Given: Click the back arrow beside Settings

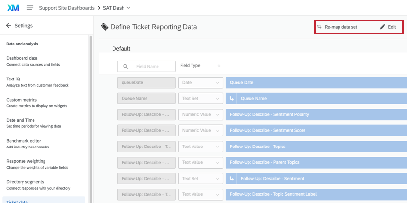Looking at the screenshot, I should tap(8, 25).
